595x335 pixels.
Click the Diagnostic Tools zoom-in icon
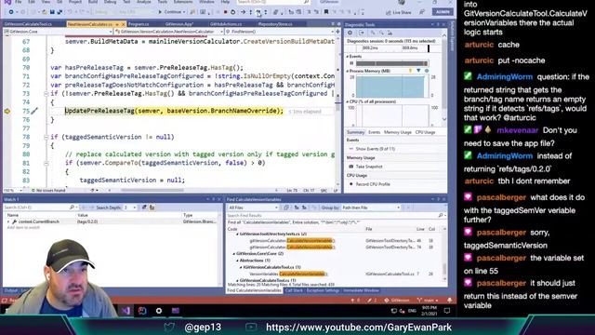(x=373, y=33)
